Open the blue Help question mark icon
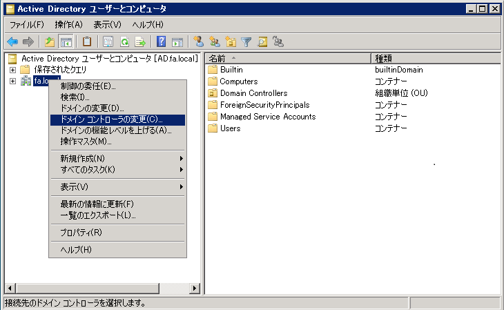Screen dimensions: 504x310 click(161, 41)
